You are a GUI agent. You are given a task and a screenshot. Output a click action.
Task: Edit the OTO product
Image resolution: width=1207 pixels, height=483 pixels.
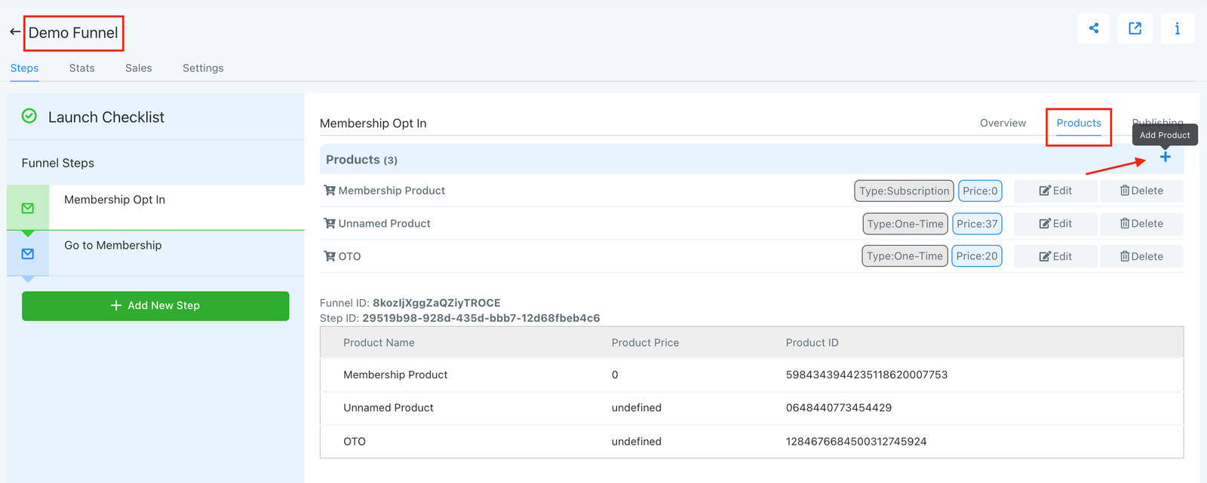coord(1055,256)
